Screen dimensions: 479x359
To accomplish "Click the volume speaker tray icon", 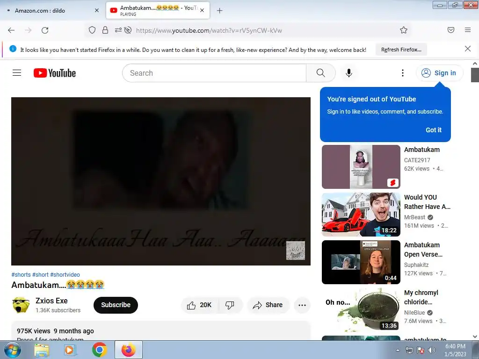I will point(432,350).
